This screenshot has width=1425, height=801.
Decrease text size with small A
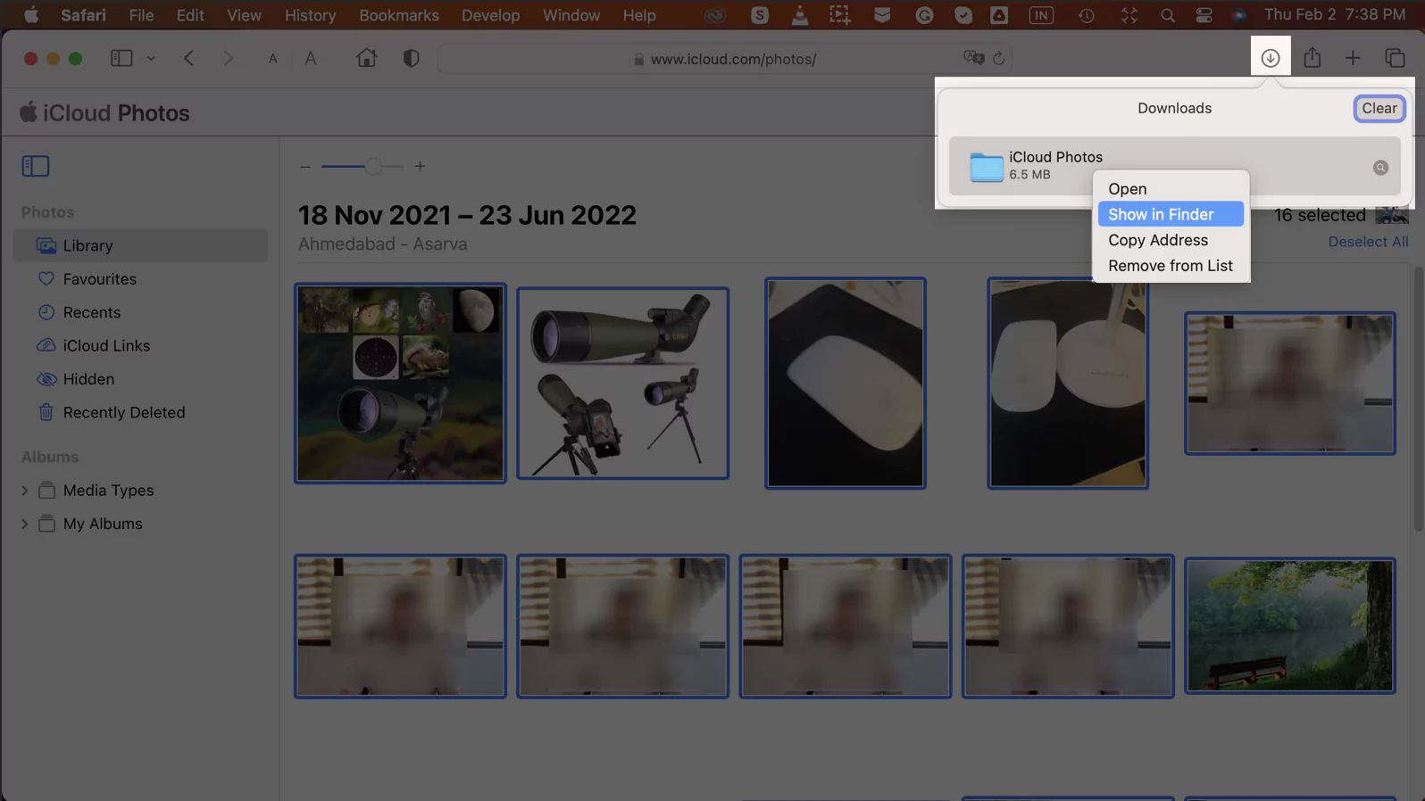(272, 59)
